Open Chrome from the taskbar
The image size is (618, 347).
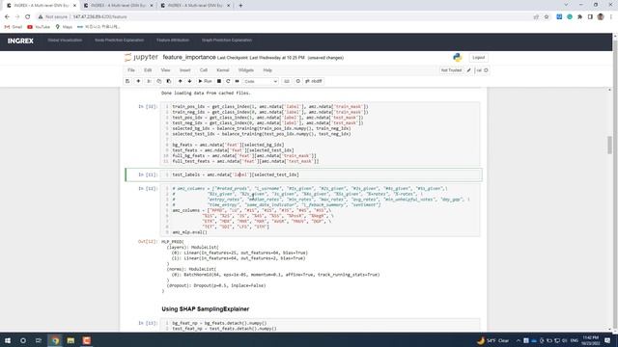pyautogui.click(x=55, y=340)
